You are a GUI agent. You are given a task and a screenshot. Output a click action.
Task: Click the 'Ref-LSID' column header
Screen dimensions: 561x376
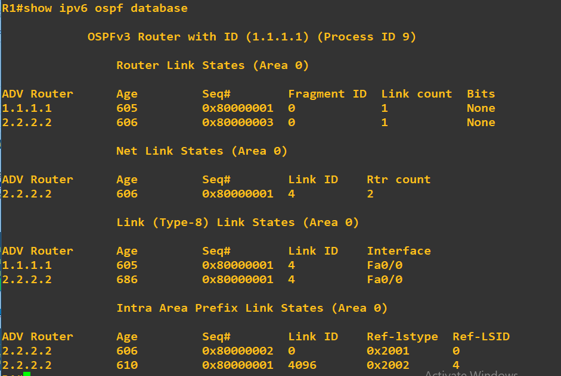[x=481, y=337]
